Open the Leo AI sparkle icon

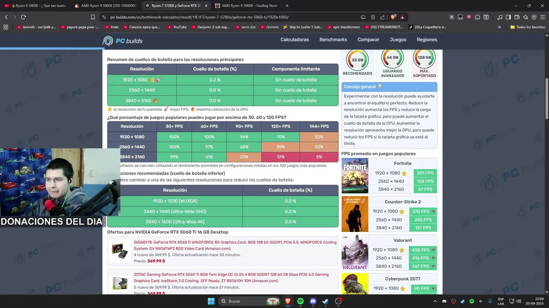pos(525,17)
